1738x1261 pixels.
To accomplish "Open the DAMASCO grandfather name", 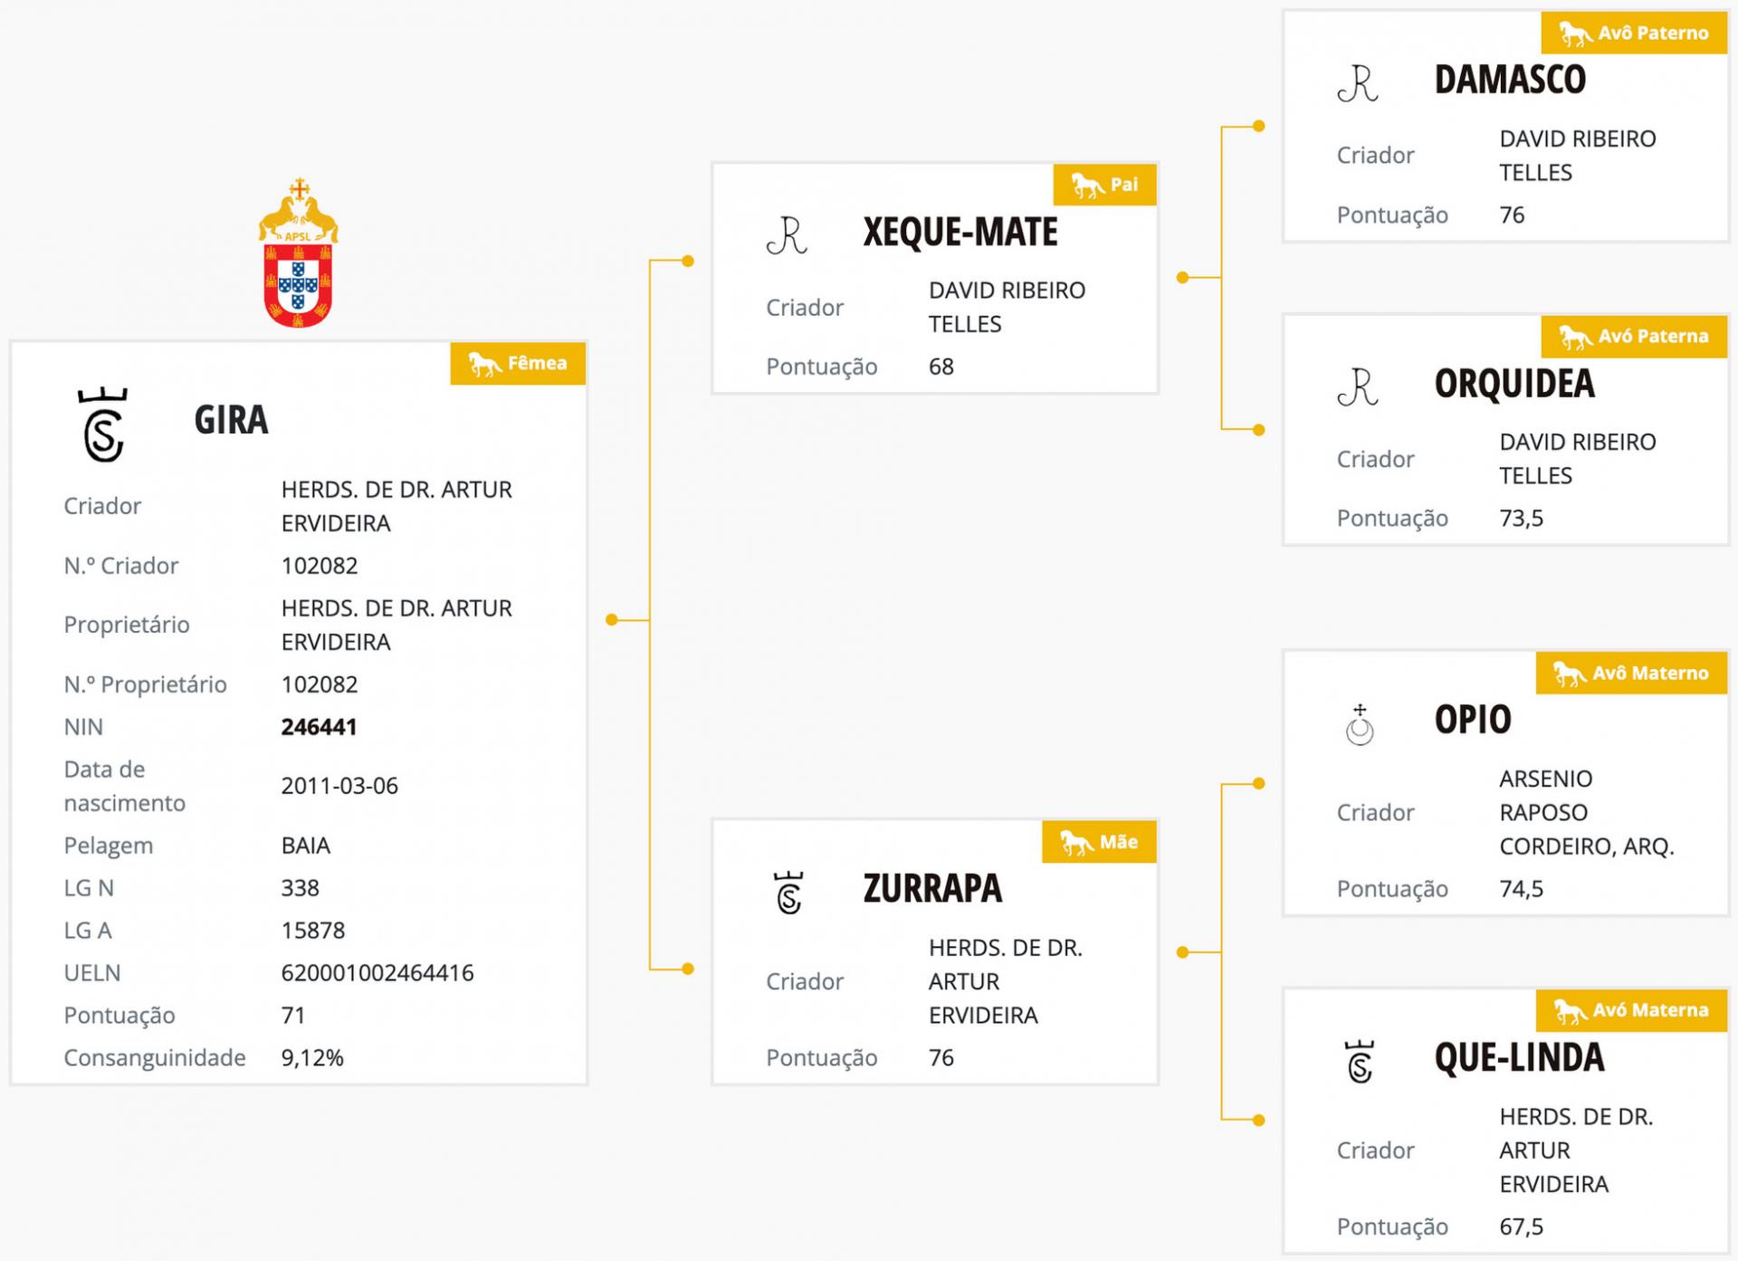I will (1510, 80).
